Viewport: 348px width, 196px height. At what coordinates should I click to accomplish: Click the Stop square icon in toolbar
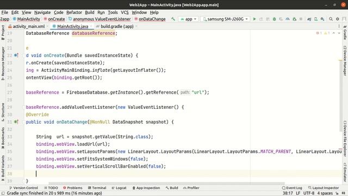301,19
